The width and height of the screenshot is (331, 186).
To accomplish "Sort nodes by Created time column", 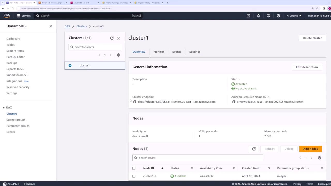I will tap(256, 168).
